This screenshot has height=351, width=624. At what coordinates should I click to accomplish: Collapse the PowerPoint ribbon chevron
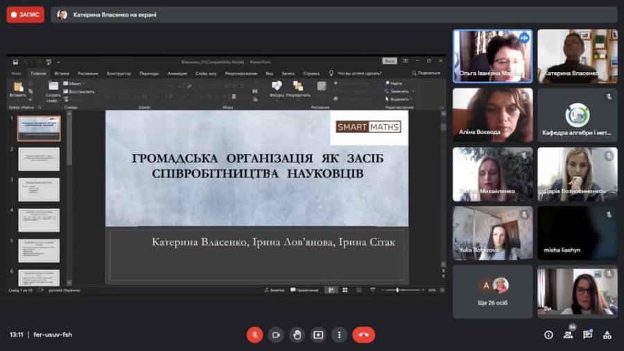(442, 108)
